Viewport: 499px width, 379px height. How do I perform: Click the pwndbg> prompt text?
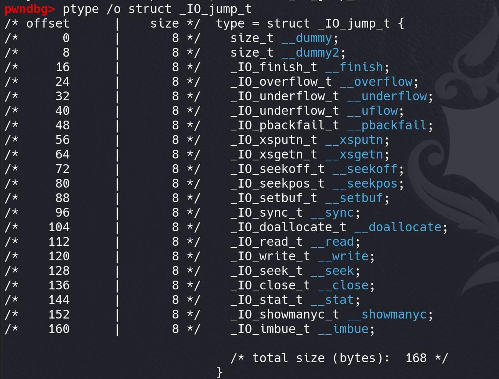pyautogui.click(x=30, y=8)
